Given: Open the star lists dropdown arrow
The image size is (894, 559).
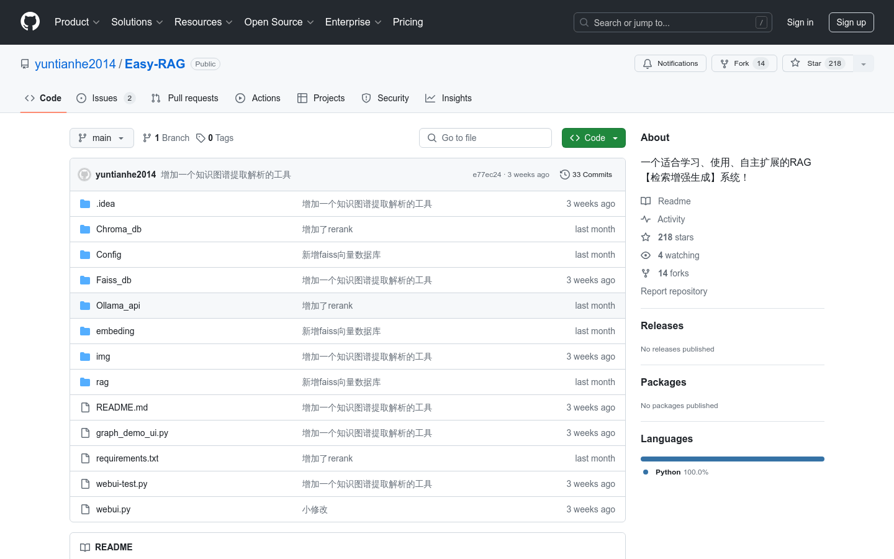Looking at the screenshot, I should pos(864,63).
